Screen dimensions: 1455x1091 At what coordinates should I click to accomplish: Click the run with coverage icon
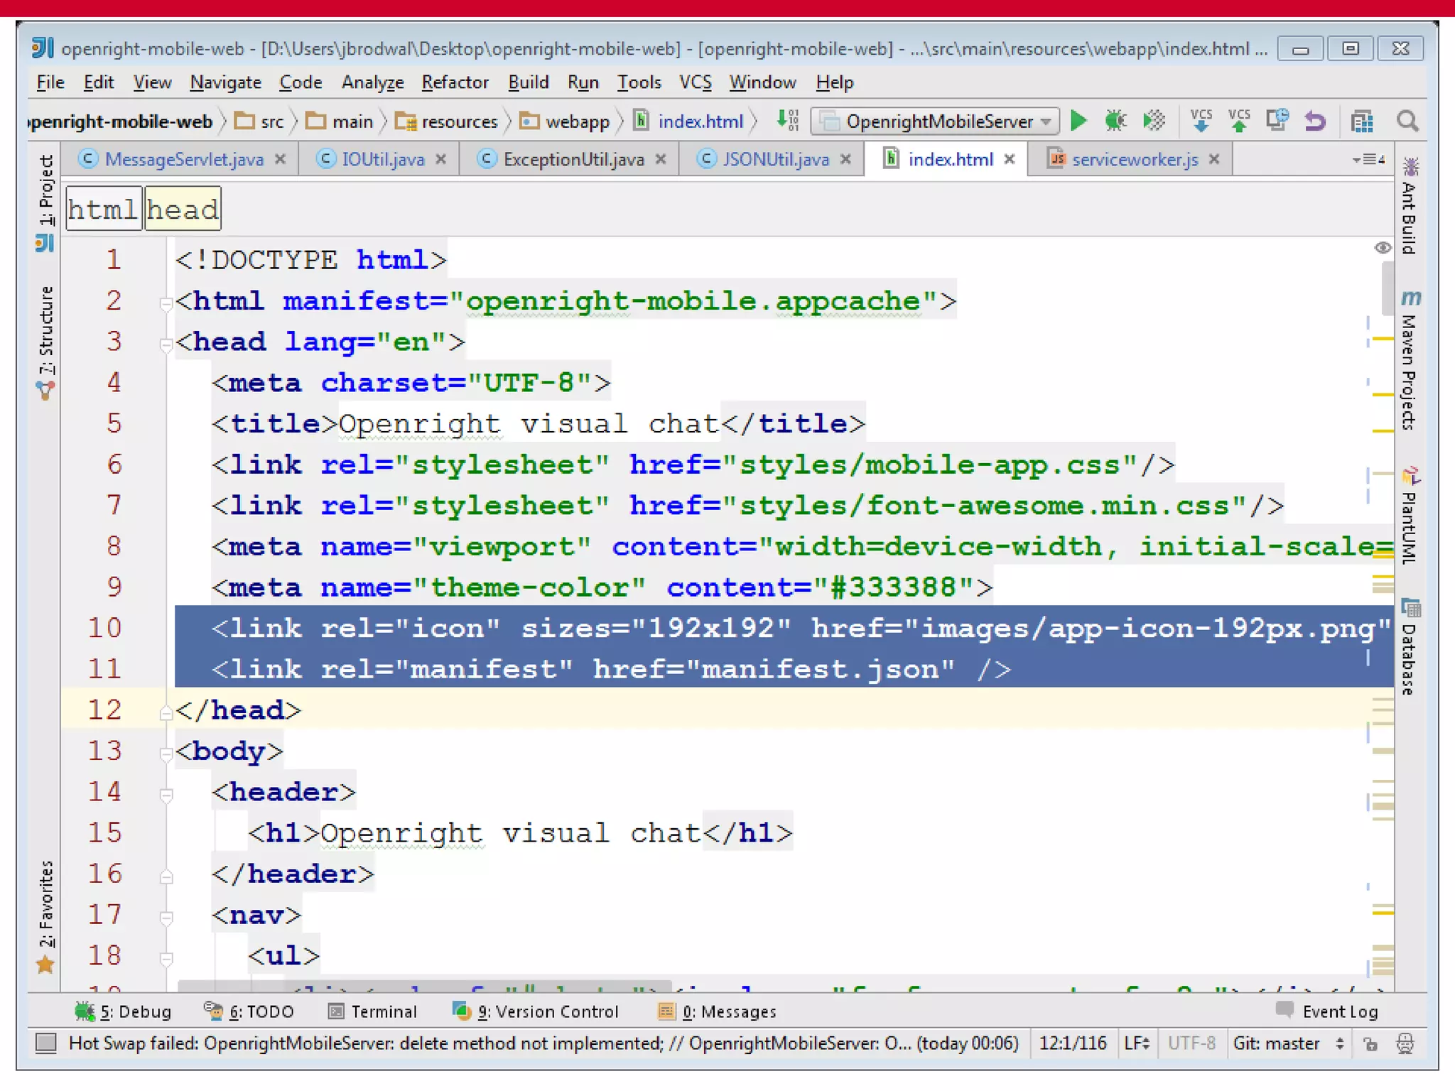1154,121
